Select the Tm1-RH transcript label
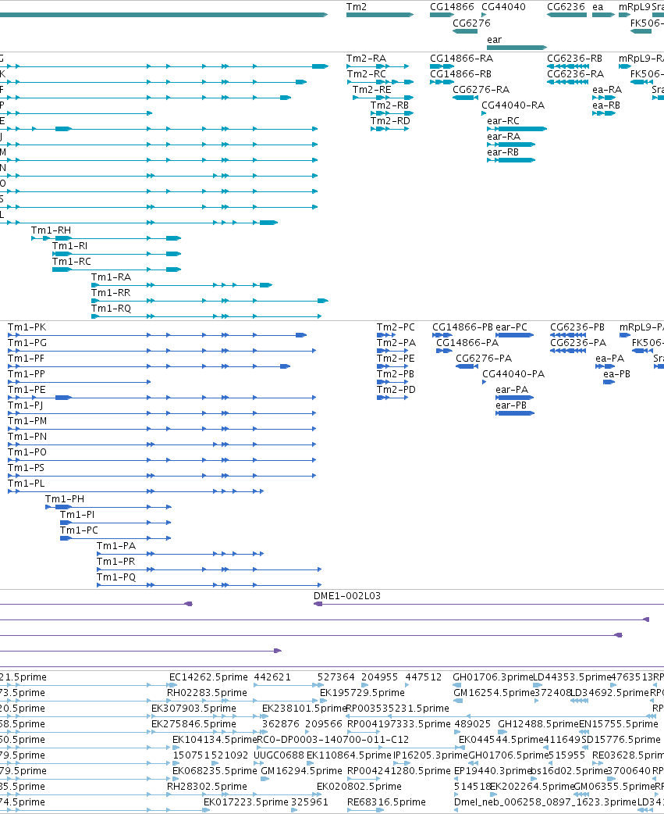 (x=51, y=230)
